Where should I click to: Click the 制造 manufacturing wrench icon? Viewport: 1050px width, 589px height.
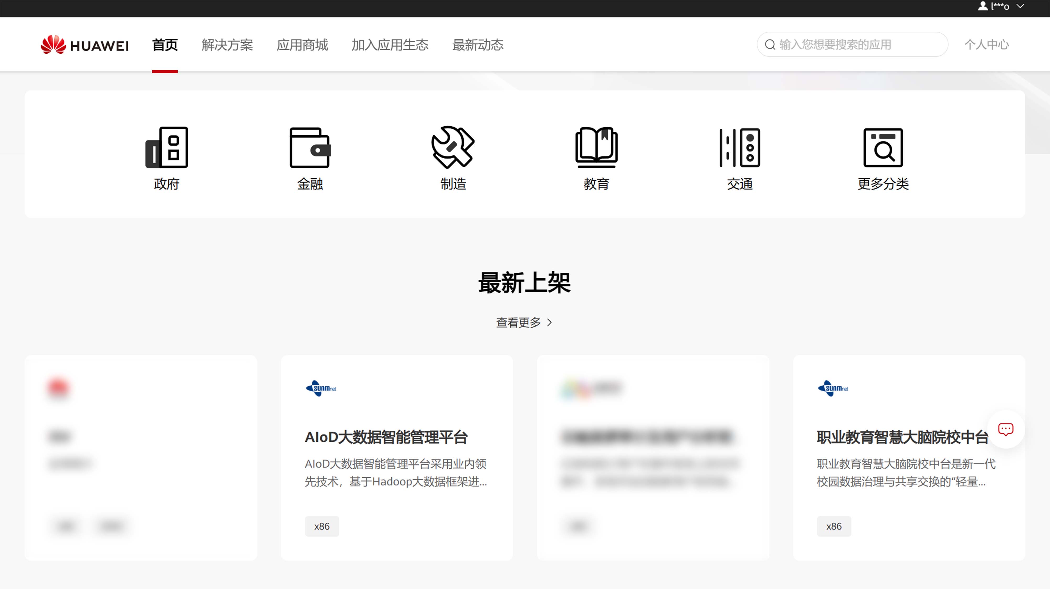click(x=453, y=147)
